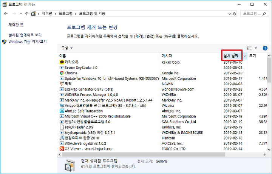Click the keysharpnxbiz program icon
Image resolution: width=272 pixels, height=174 pixels.
[62, 132]
